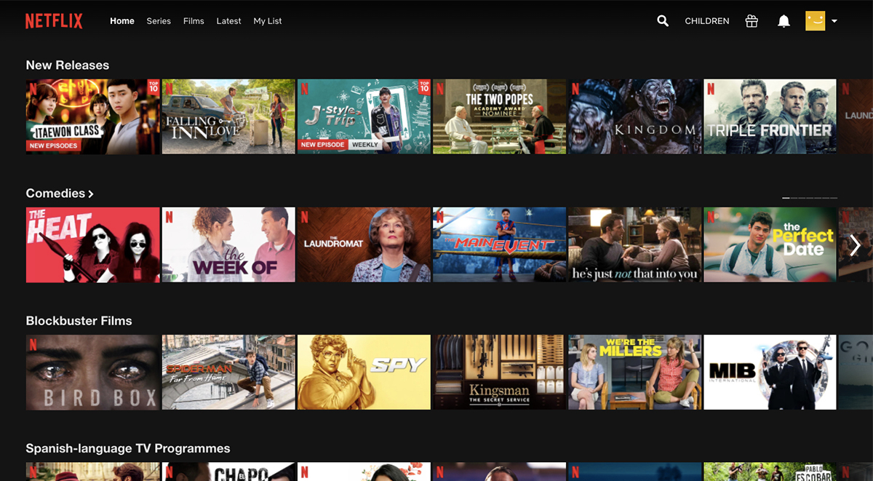Image resolution: width=873 pixels, height=481 pixels.
Task: Open the Comedies category heading
Action: pos(60,194)
